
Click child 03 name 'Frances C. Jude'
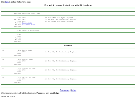coord(29,68)
